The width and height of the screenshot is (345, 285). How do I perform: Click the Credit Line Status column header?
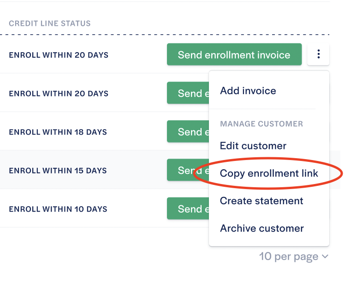[x=50, y=24]
